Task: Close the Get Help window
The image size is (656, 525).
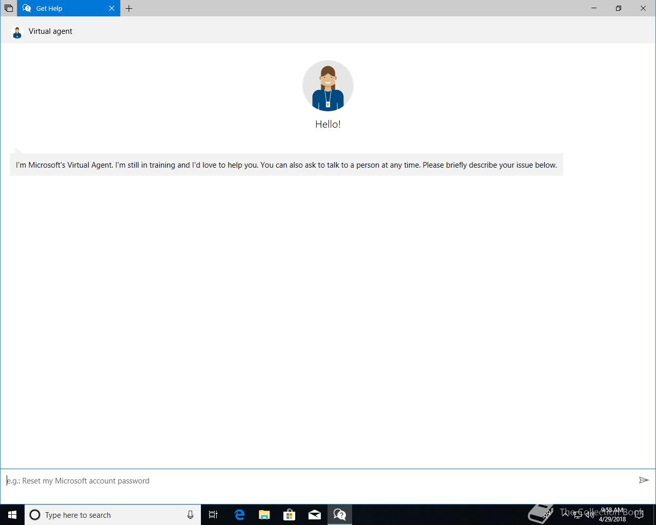Action: click(x=643, y=8)
